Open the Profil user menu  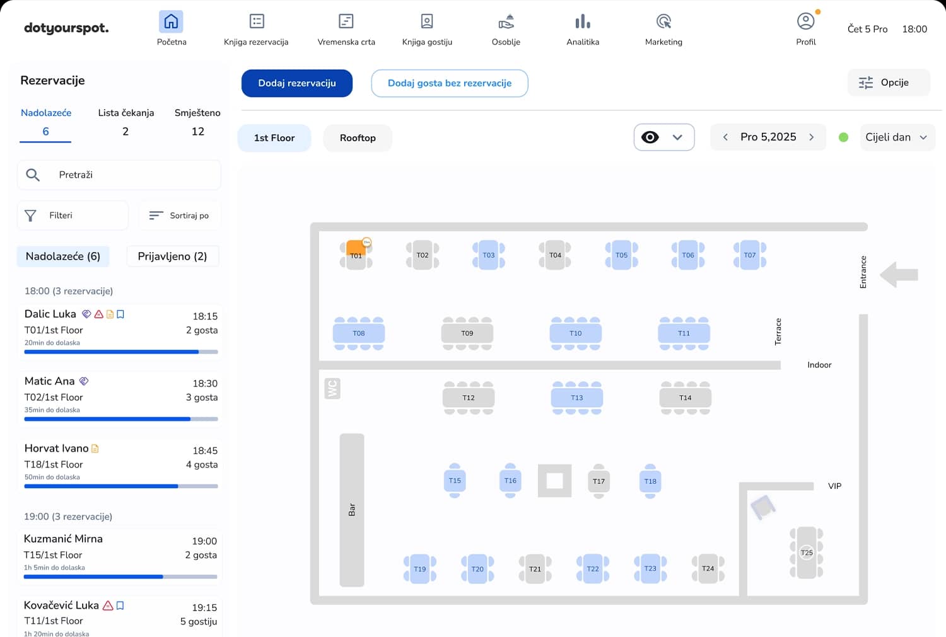pos(805,29)
